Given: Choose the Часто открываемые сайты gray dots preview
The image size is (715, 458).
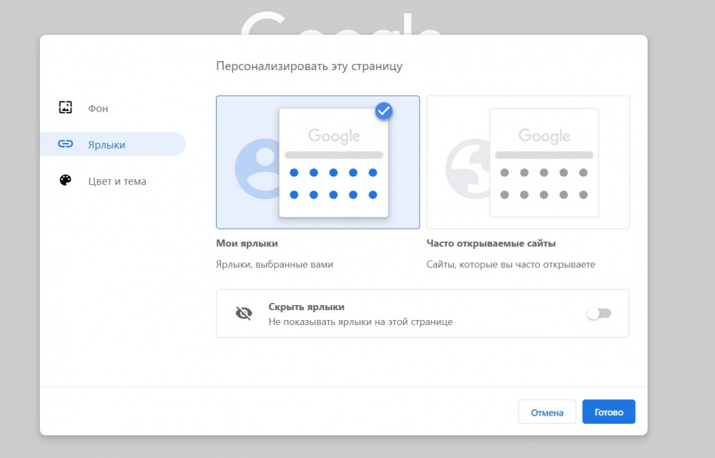Looking at the screenshot, I should point(543,184).
